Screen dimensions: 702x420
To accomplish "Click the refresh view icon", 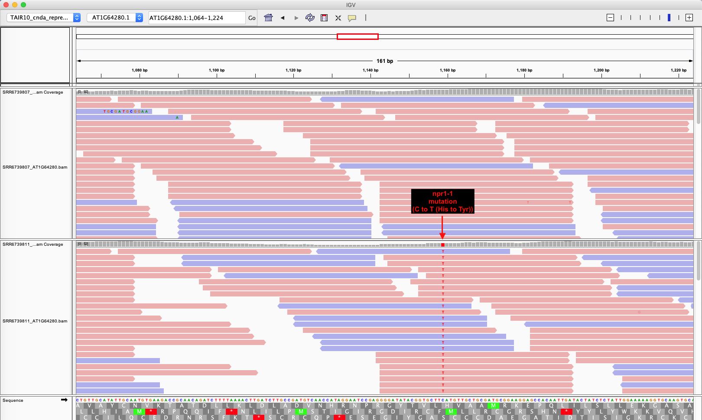I will (310, 18).
